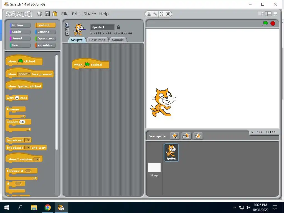Screen dimensions: 284x213
Task: Open the Sensing blocks category
Action: tap(45, 32)
